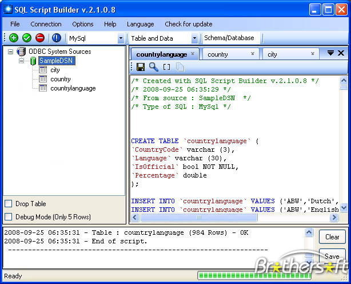
Task: Open the tab list dropdown triangle
Action: click(330, 53)
